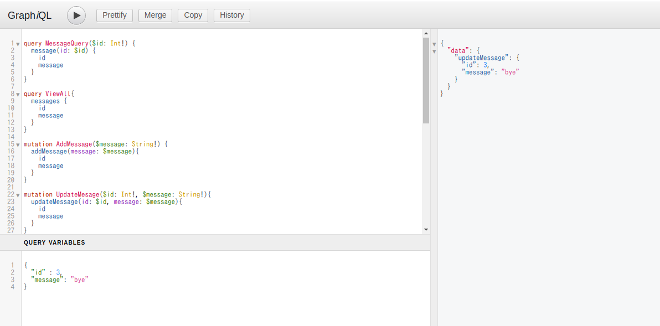Collapse the MessageQuery fold arrow on line 1
This screenshot has width=660, height=326.
(x=18, y=44)
